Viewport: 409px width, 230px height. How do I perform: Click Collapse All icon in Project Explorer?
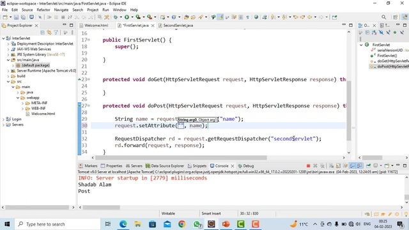click(x=43, y=33)
